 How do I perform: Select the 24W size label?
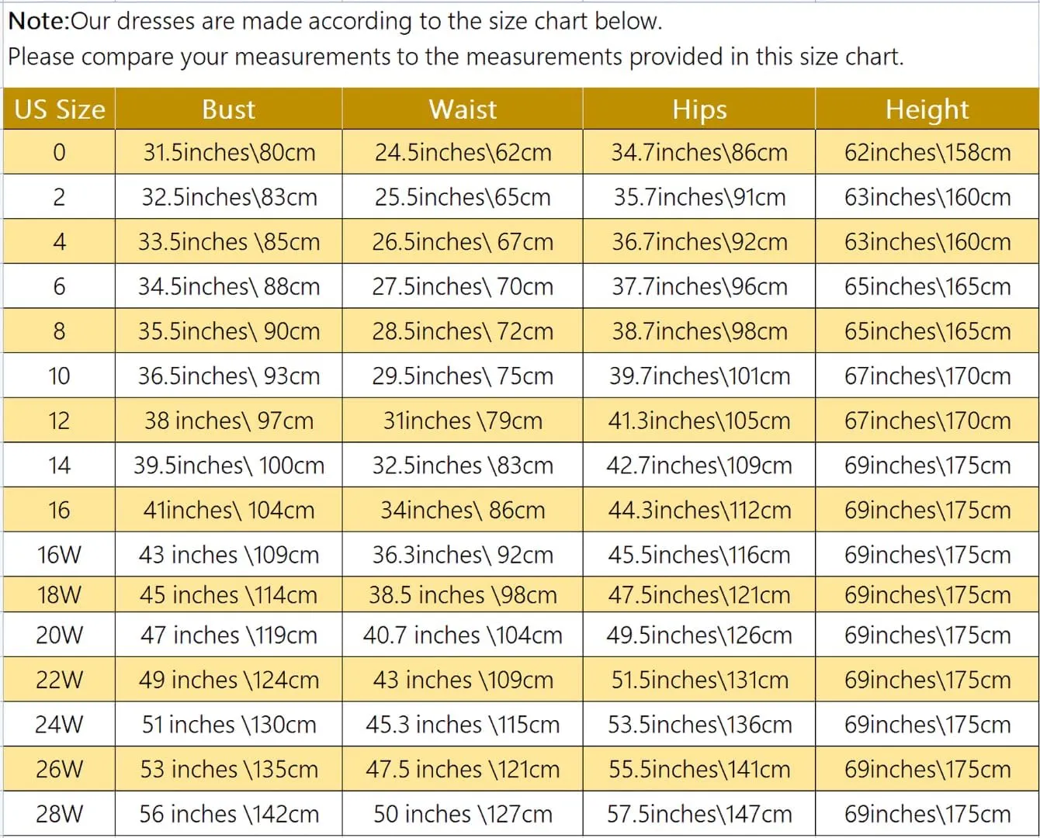click(60, 725)
